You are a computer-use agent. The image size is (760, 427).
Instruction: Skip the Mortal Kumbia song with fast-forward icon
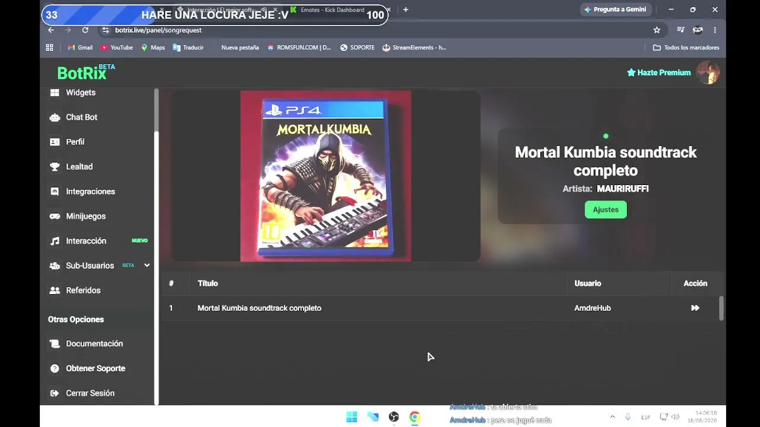coord(695,308)
